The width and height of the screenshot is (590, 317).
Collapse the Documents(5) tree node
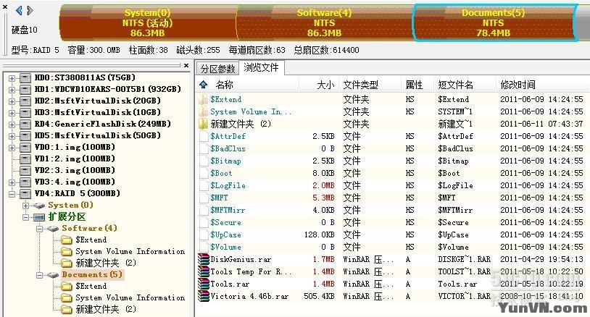point(39,275)
